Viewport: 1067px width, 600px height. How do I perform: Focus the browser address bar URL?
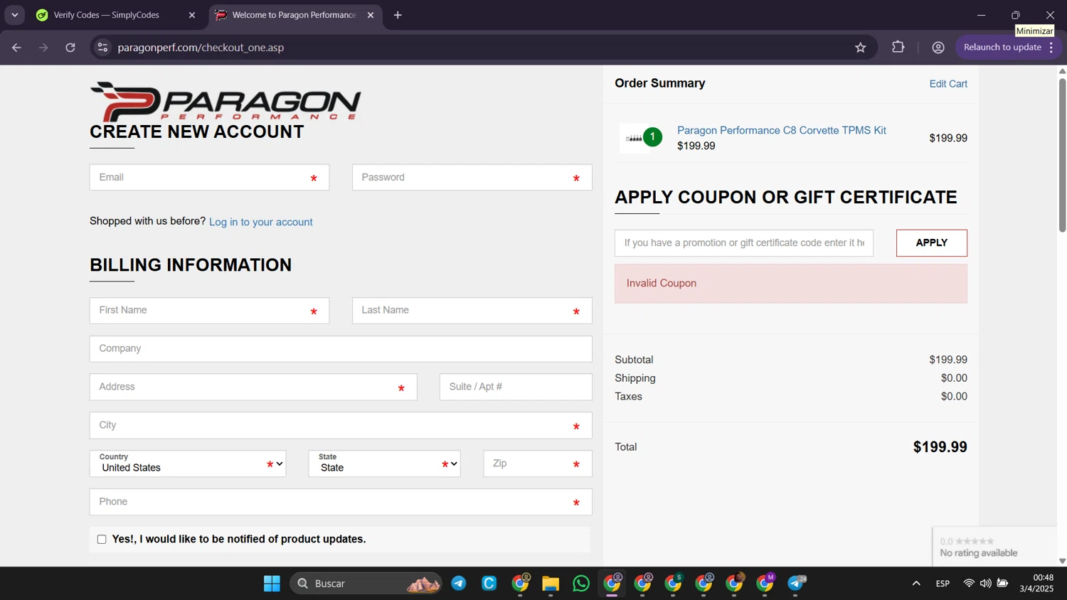tap(201, 48)
